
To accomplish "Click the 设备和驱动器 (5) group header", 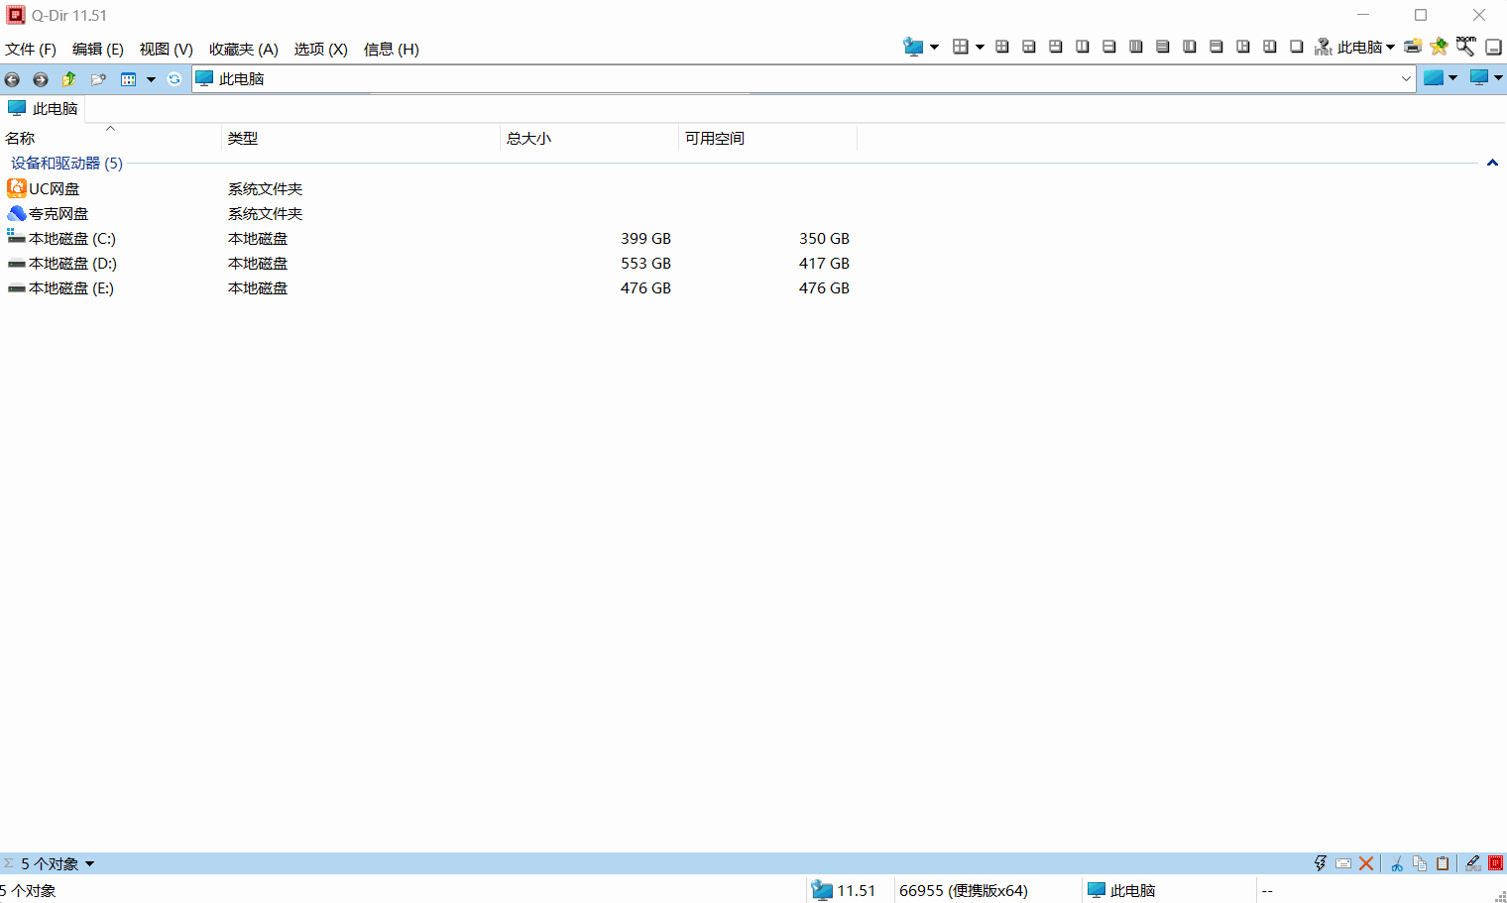I will point(66,164).
